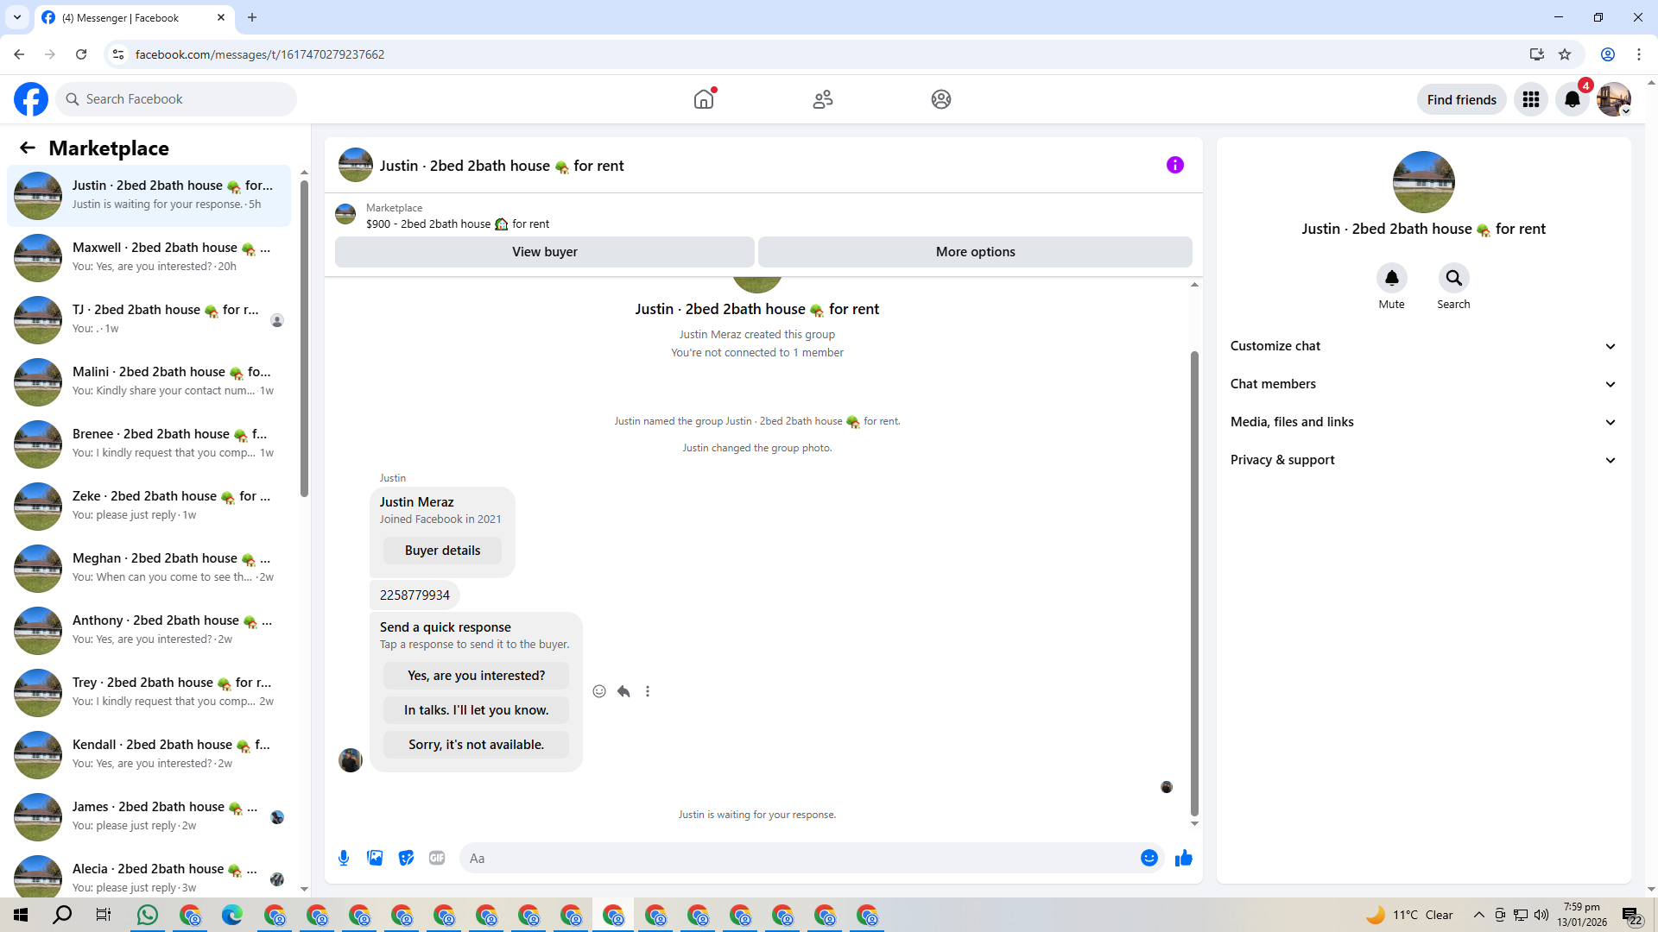Expand Media, files and links section

click(1422, 422)
